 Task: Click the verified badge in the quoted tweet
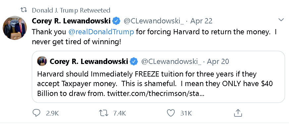134,61
